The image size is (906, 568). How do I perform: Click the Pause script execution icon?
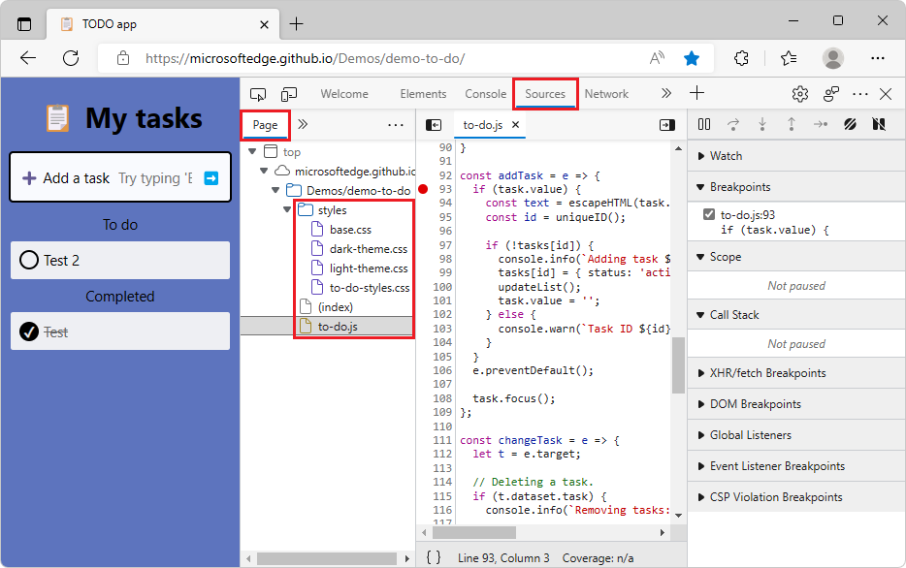click(x=704, y=124)
